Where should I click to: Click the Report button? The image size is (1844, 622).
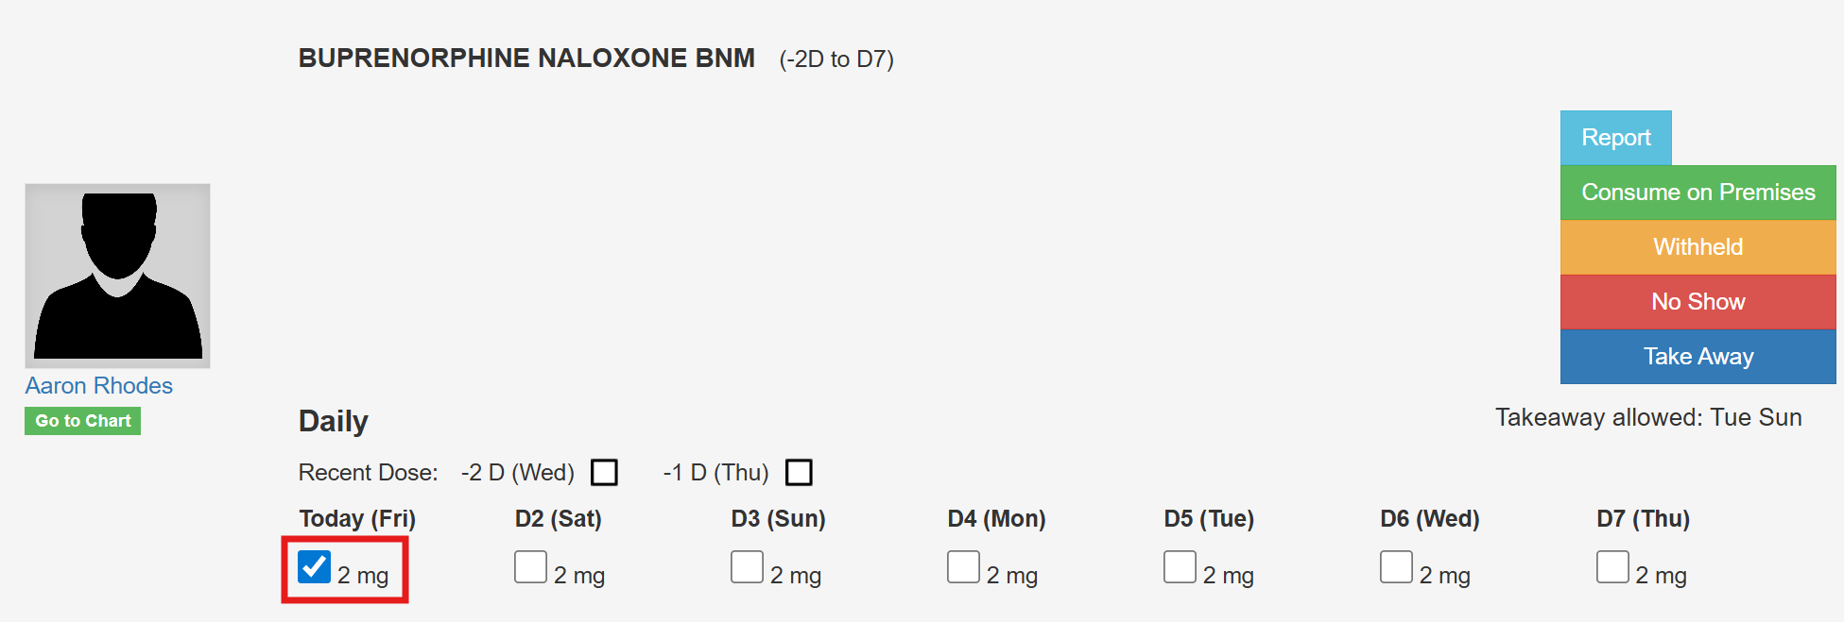point(1615,138)
